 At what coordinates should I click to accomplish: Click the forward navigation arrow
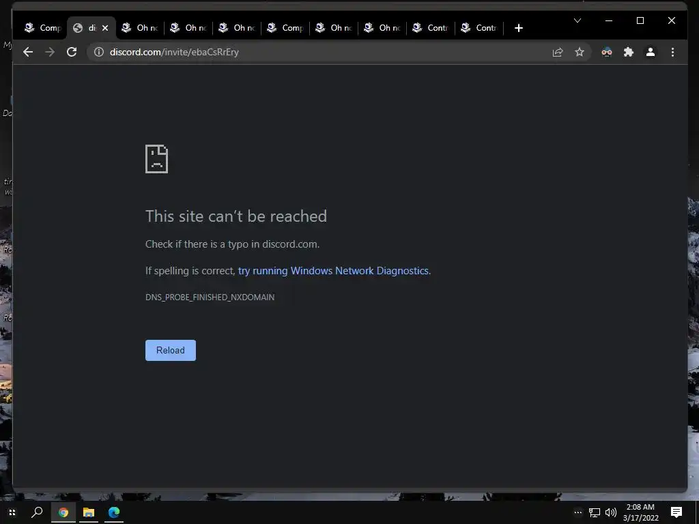pos(50,52)
